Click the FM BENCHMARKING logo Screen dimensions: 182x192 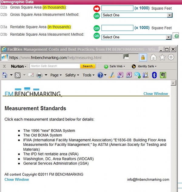33,92
